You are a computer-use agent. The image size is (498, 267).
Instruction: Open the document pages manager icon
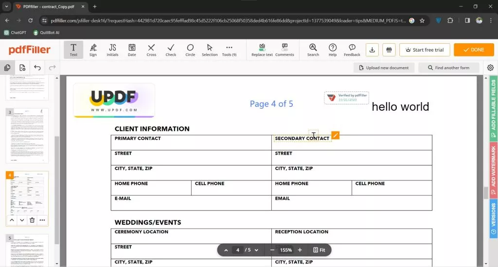pyautogui.click(x=22, y=68)
